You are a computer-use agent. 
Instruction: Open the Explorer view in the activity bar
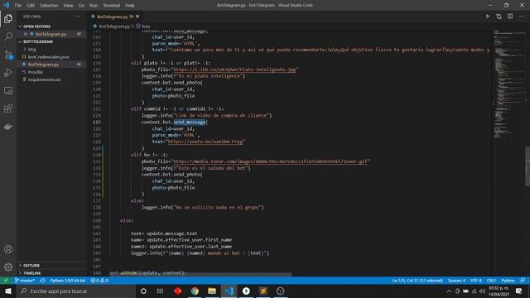point(8,18)
